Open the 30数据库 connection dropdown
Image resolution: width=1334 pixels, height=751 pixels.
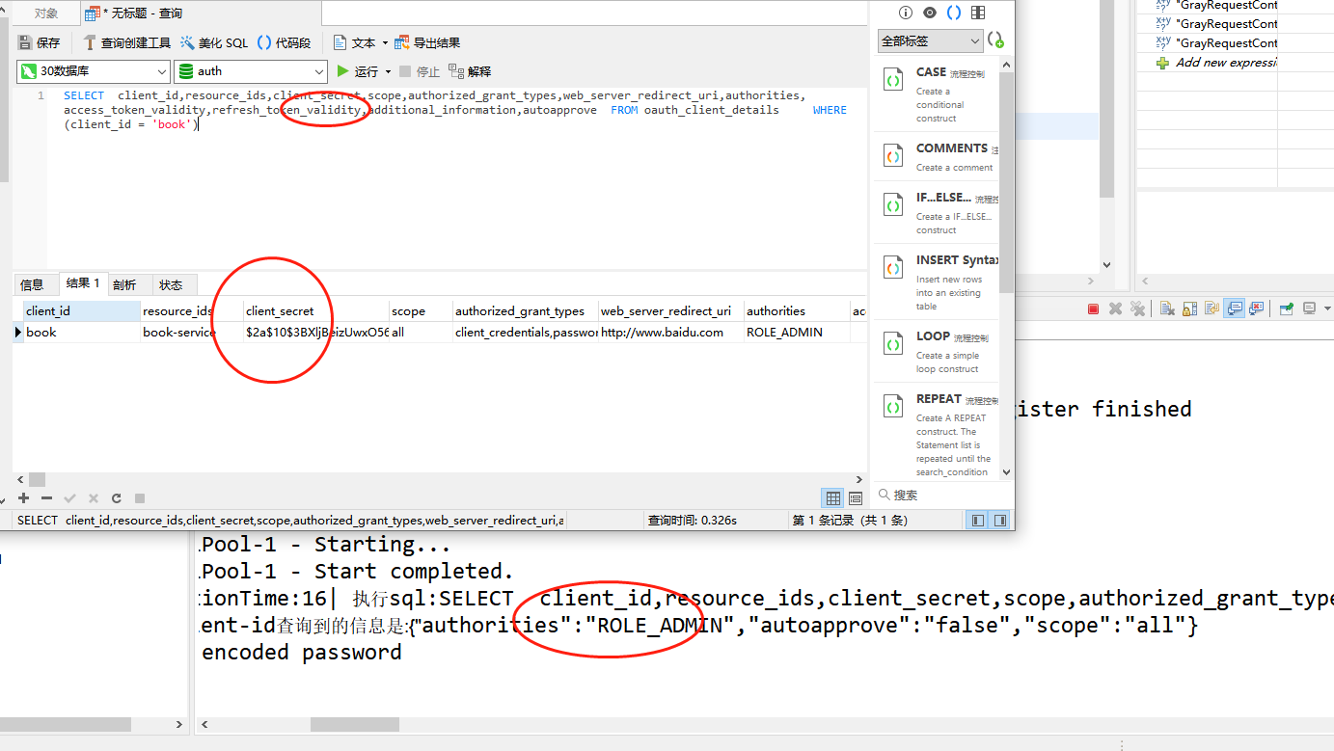point(93,71)
